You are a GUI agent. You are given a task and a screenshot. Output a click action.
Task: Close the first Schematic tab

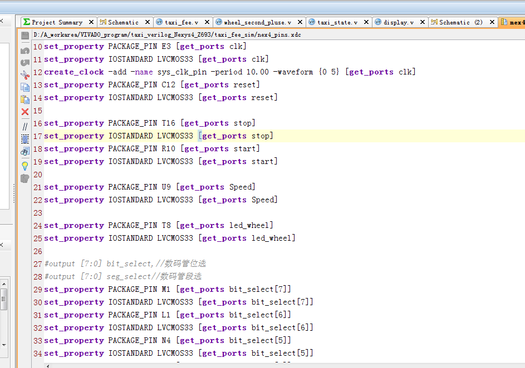(148, 22)
